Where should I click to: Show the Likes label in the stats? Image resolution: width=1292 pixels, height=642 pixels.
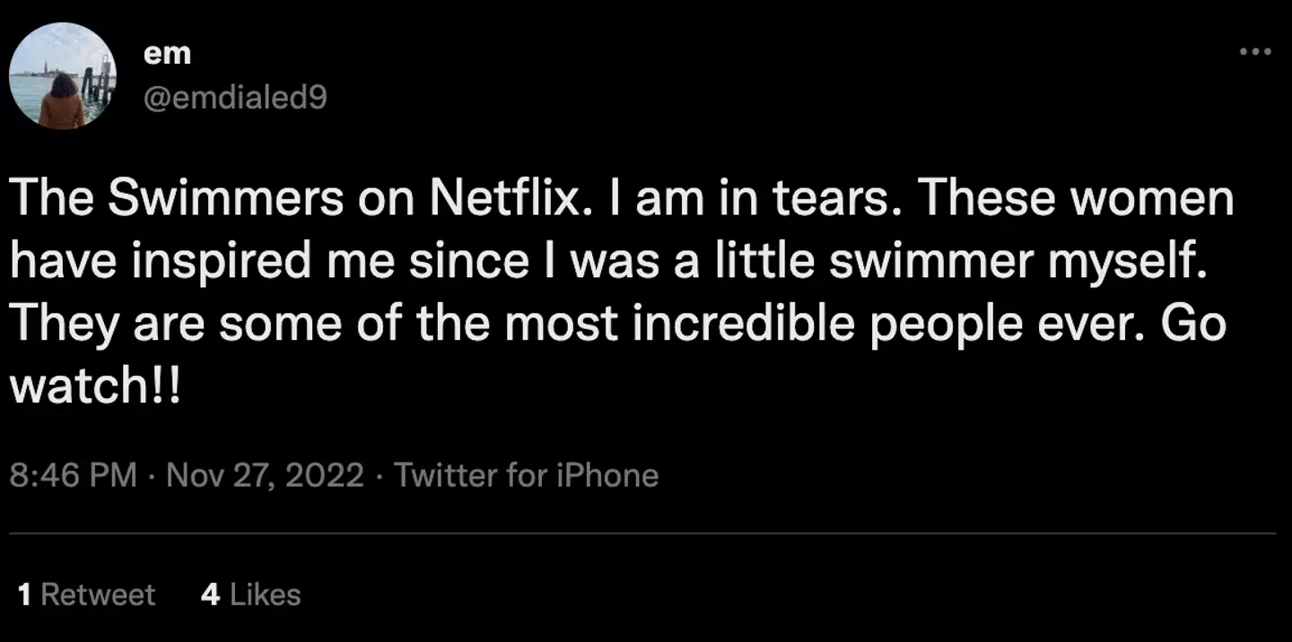(x=265, y=594)
